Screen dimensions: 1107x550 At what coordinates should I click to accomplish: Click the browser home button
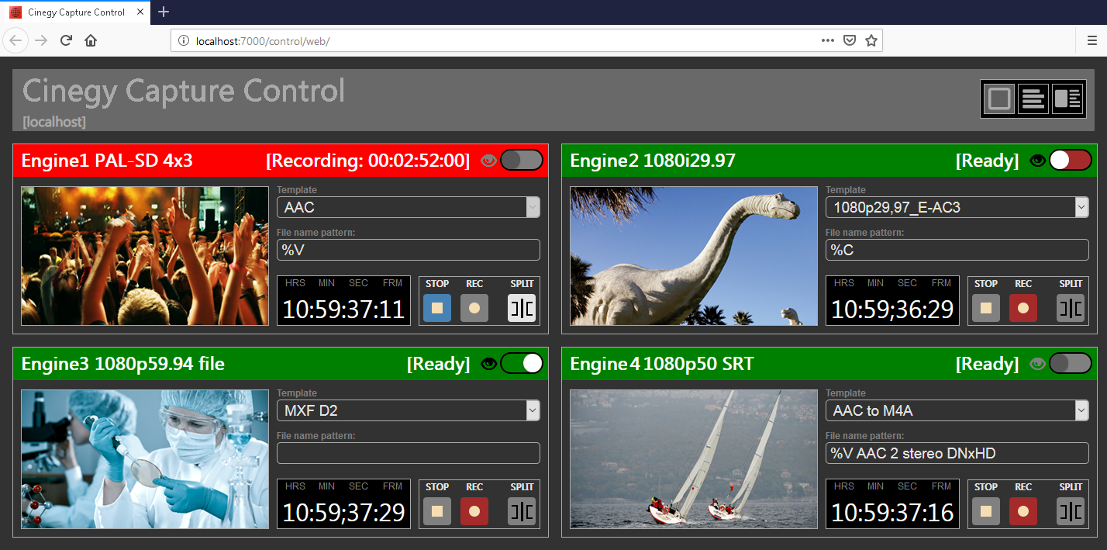point(91,40)
